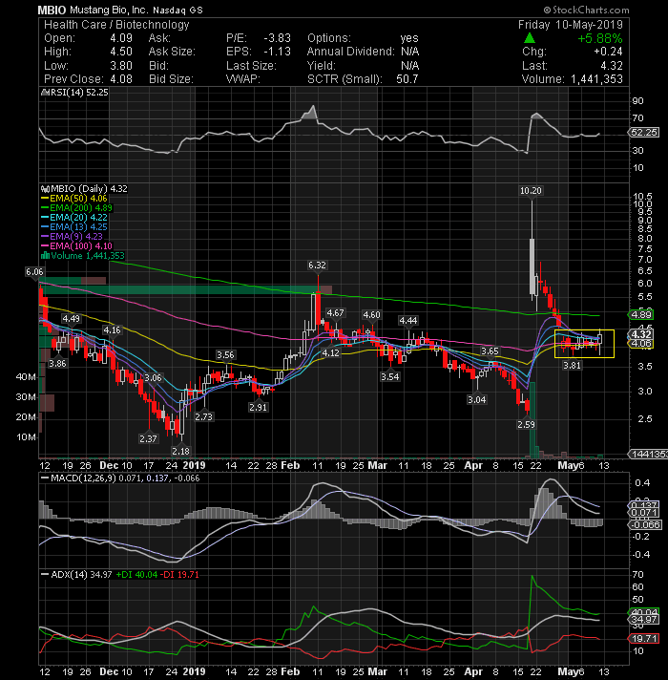Click the P/E value -3.83
Image resolution: width=668 pixels, height=680 pixels.
[278, 38]
